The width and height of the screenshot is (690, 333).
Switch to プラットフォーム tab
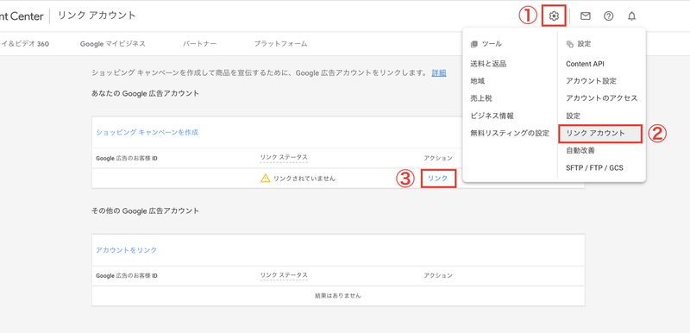tap(280, 43)
